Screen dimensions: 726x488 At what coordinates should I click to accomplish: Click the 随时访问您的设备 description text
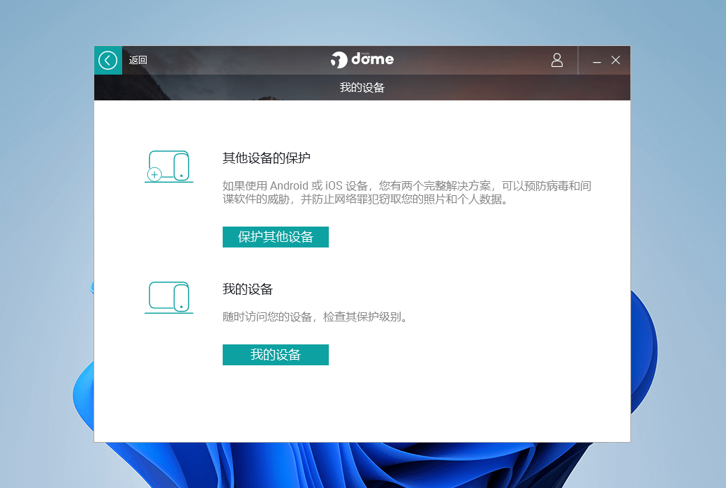coord(315,317)
